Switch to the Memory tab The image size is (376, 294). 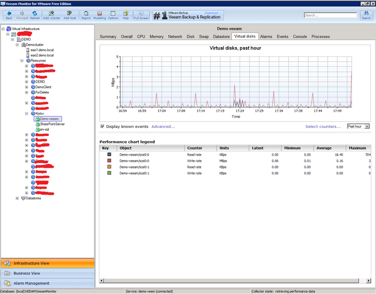tap(157, 37)
